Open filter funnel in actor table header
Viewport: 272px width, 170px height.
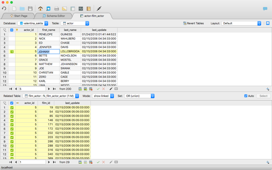click(5, 30)
